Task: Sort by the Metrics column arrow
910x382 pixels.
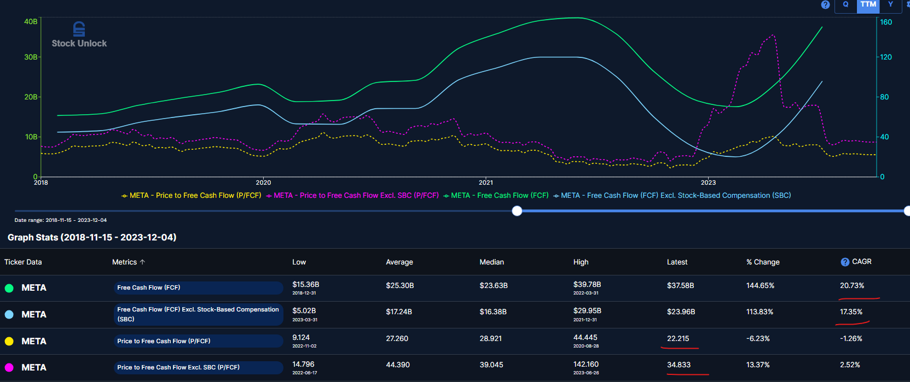Action: [x=142, y=262]
